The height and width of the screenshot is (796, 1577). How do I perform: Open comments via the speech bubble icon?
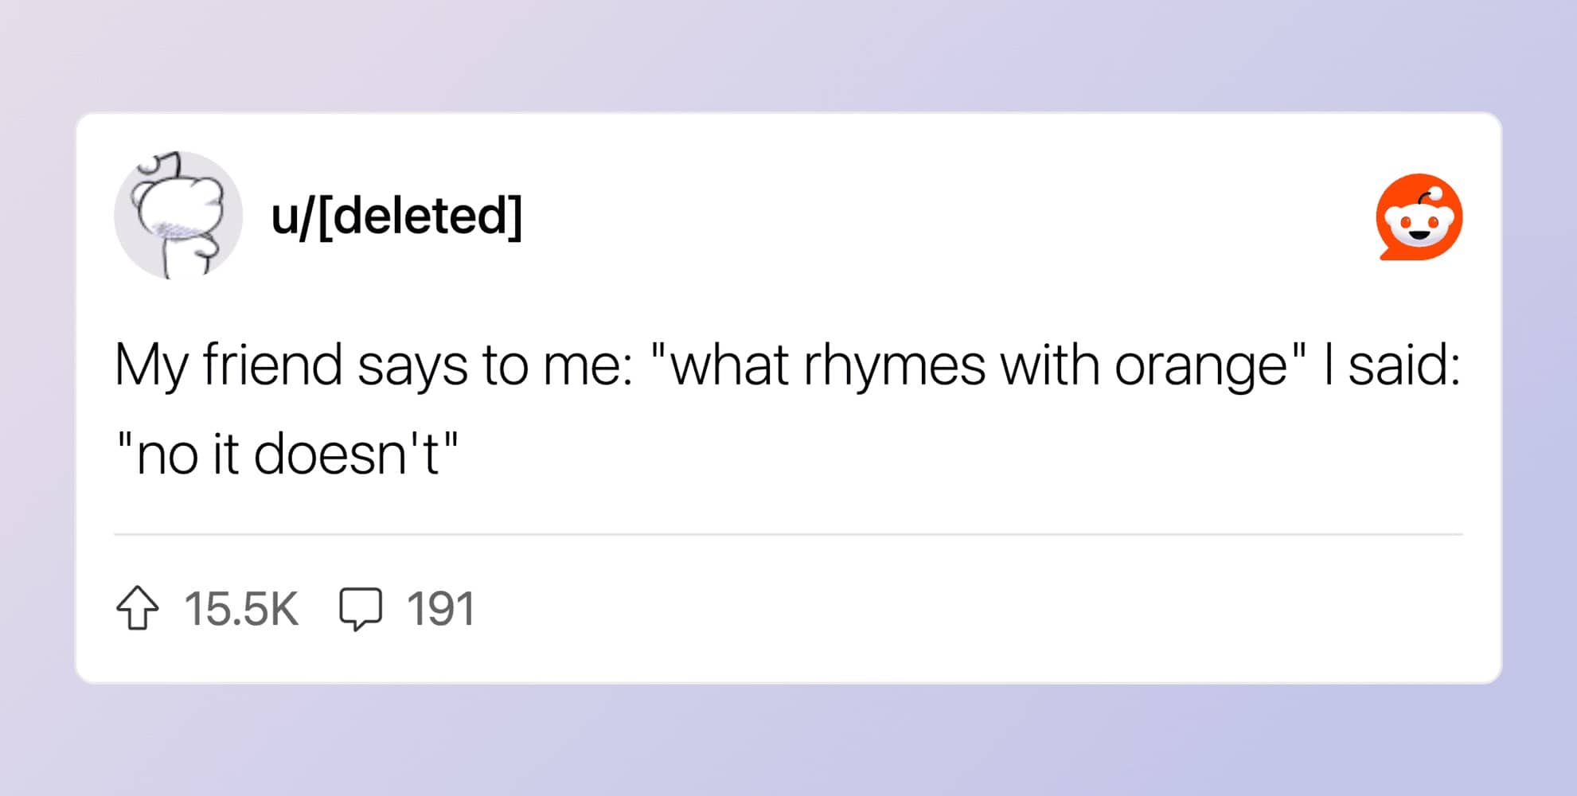[x=361, y=609]
